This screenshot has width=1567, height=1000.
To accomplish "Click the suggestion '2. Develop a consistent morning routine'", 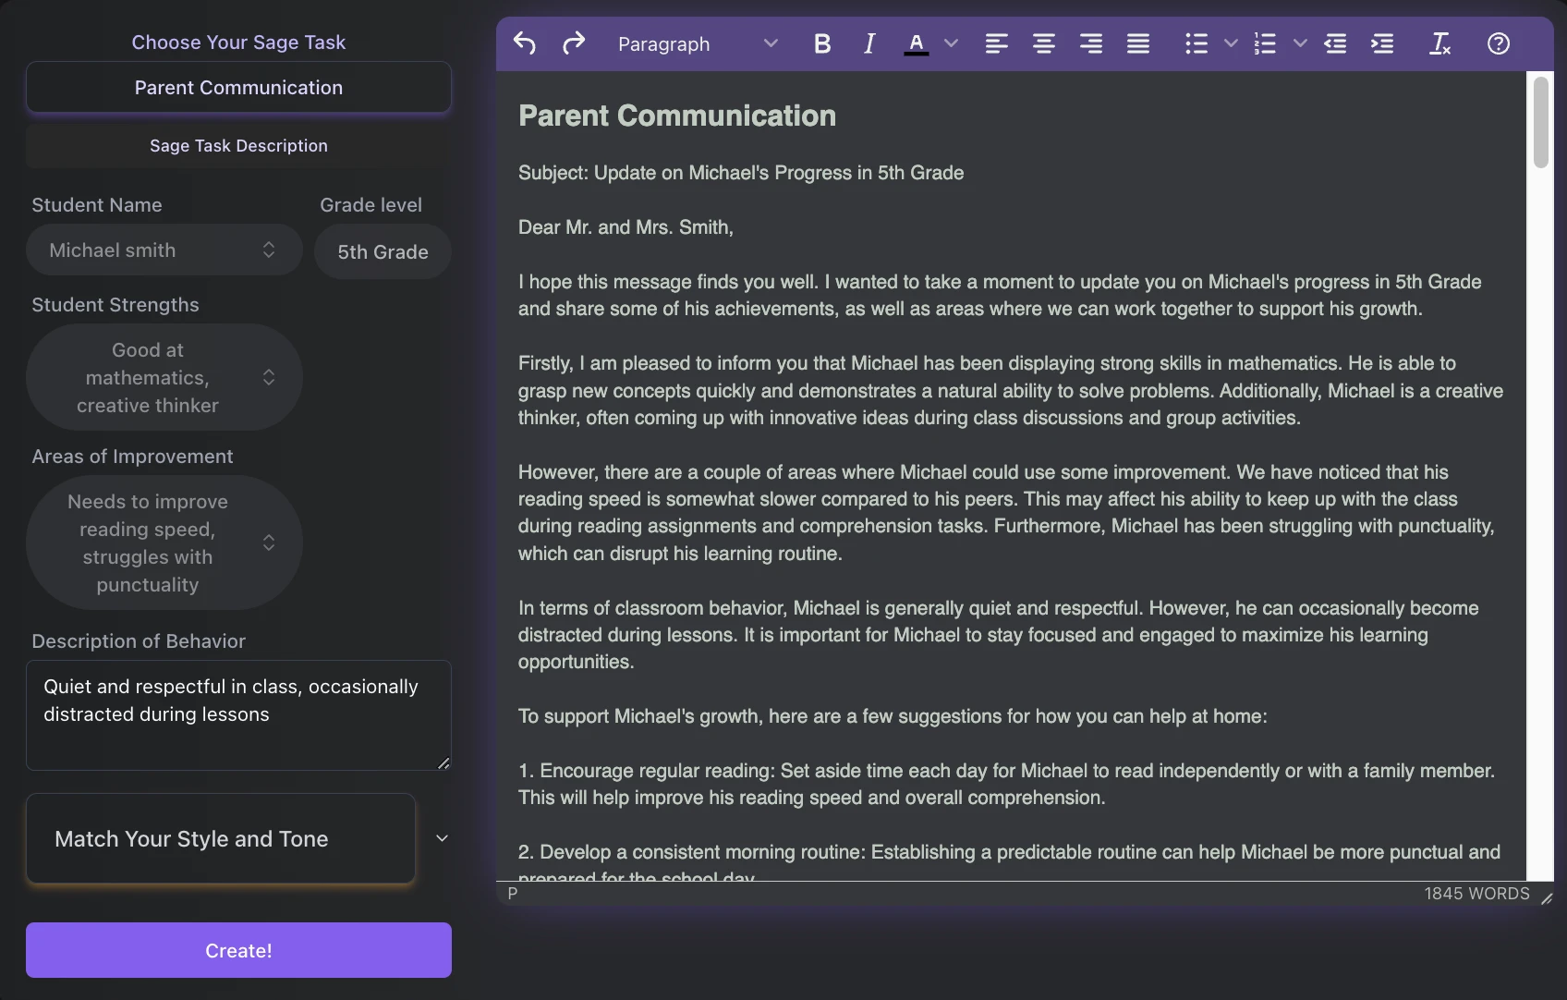I will pos(1009,863).
